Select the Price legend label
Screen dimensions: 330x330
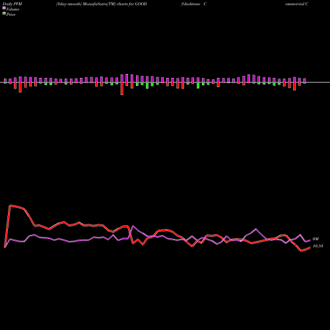click(11, 15)
